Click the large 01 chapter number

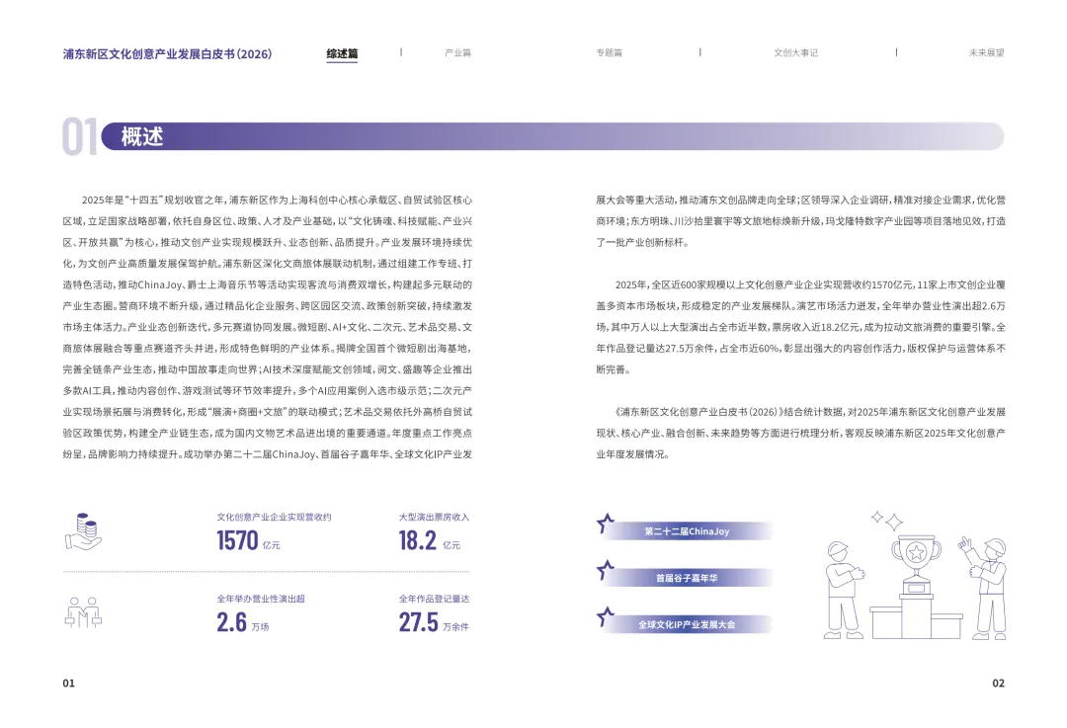pos(80,136)
